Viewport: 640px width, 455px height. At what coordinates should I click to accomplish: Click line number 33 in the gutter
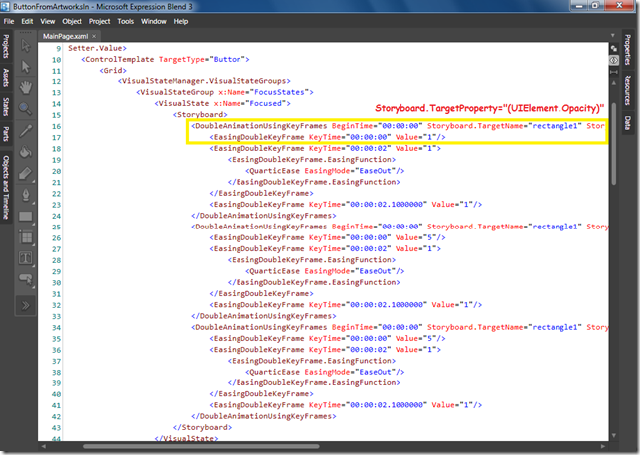56,316
